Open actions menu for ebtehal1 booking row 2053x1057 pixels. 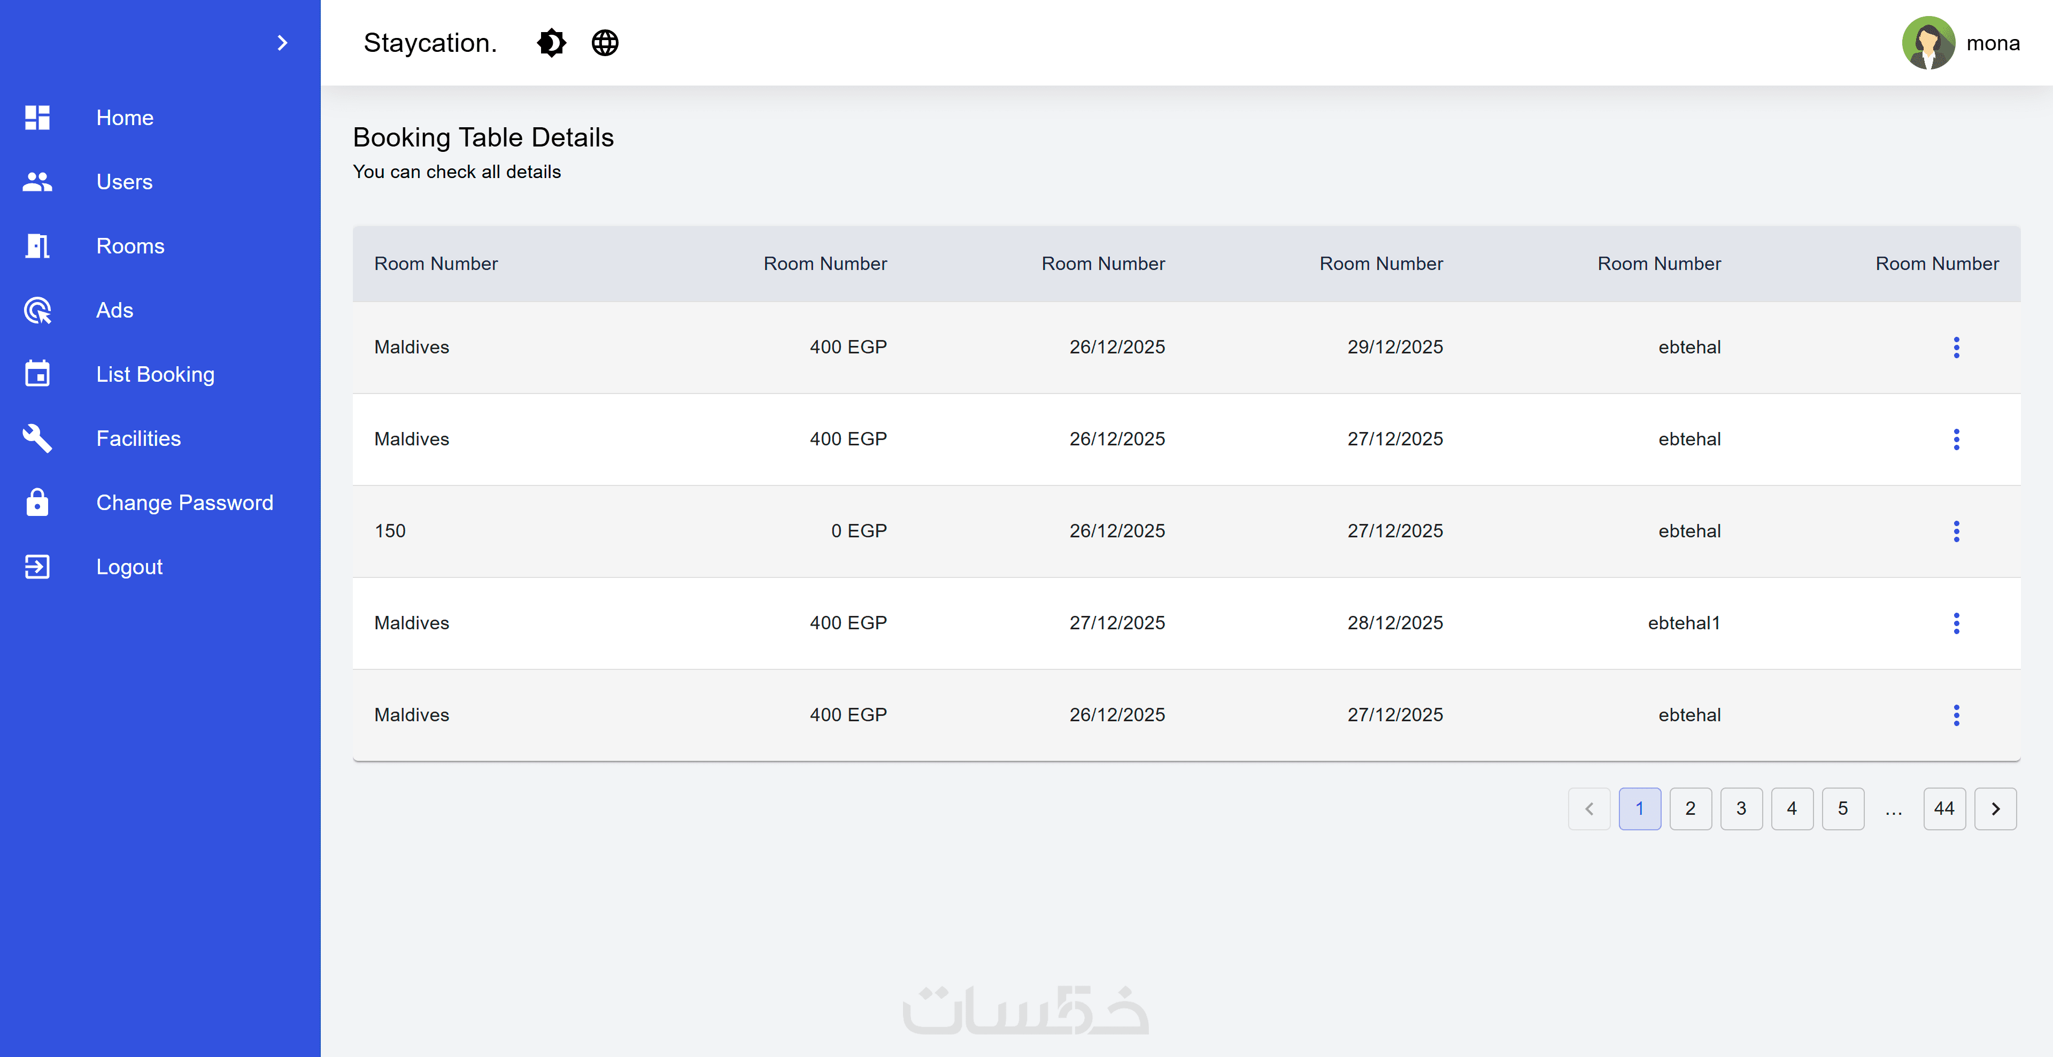(x=1956, y=623)
